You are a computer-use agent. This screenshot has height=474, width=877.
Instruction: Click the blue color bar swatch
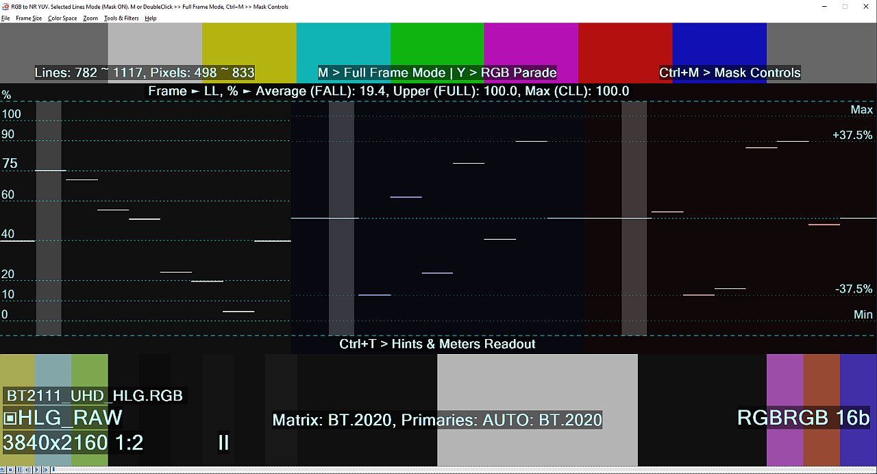point(719,45)
